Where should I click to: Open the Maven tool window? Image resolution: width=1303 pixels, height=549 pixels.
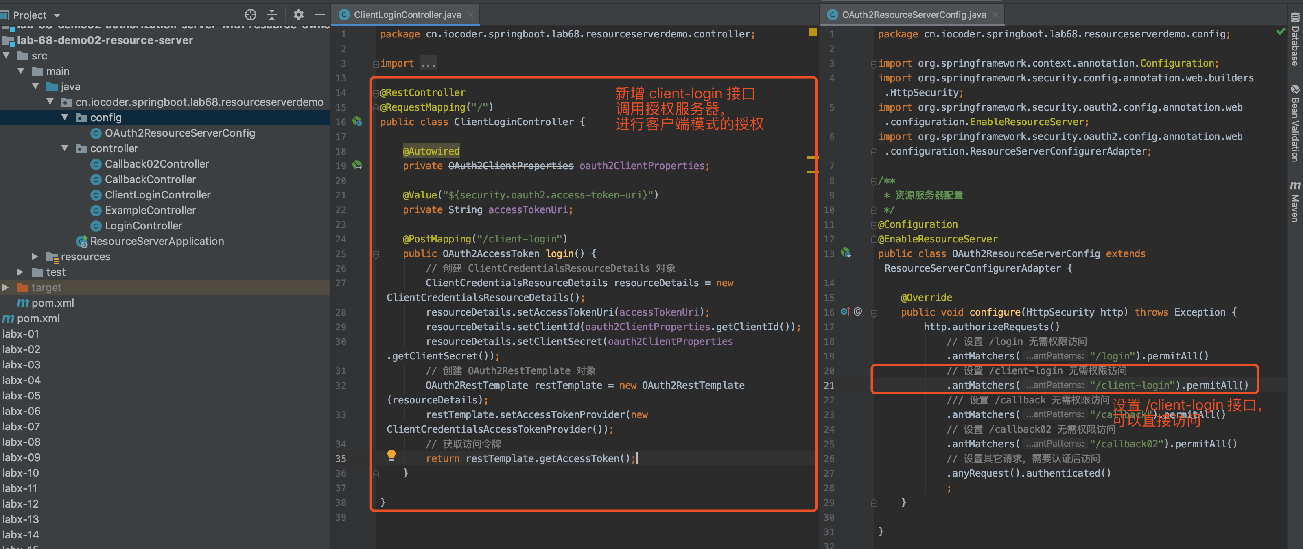coord(1295,207)
